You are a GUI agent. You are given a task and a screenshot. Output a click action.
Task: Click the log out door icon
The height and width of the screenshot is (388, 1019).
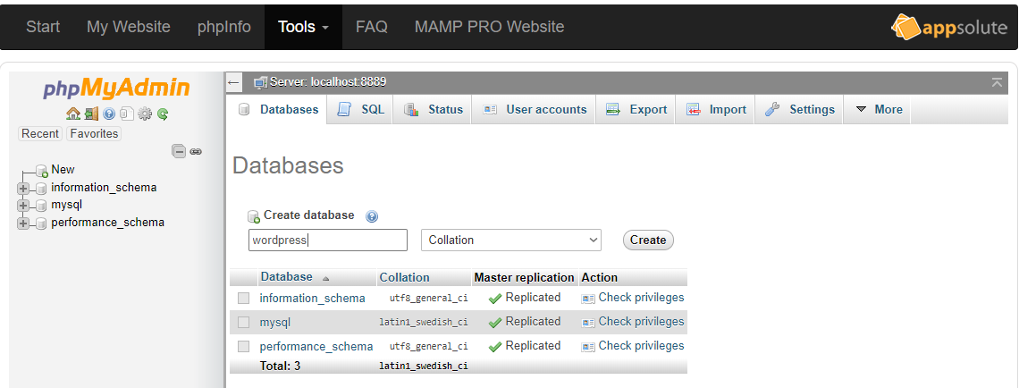click(92, 114)
